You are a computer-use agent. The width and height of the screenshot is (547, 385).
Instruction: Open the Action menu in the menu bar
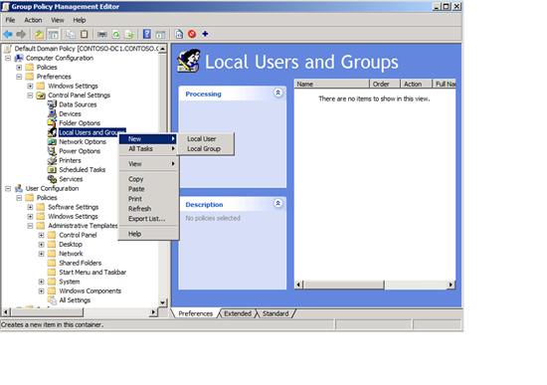point(33,20)
